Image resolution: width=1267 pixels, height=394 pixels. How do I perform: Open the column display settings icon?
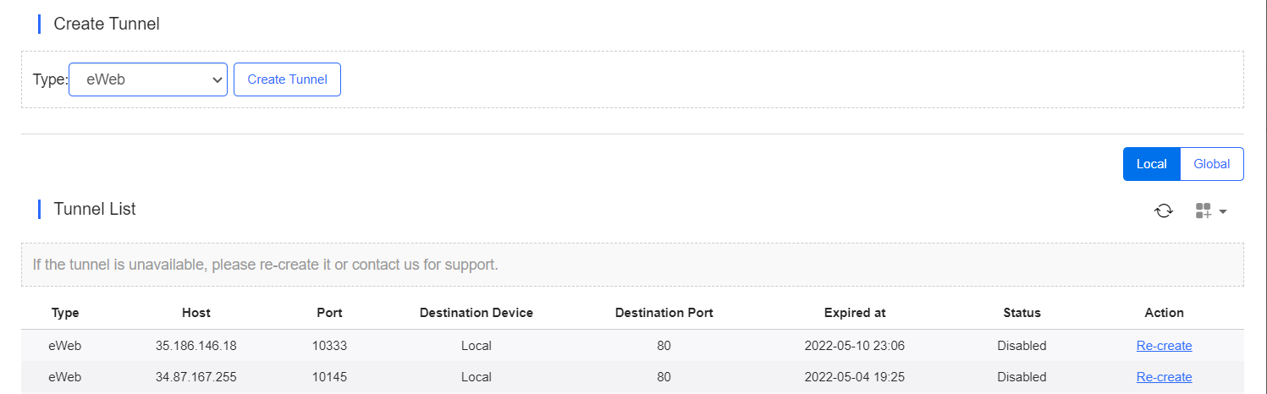pos(1204,211)
